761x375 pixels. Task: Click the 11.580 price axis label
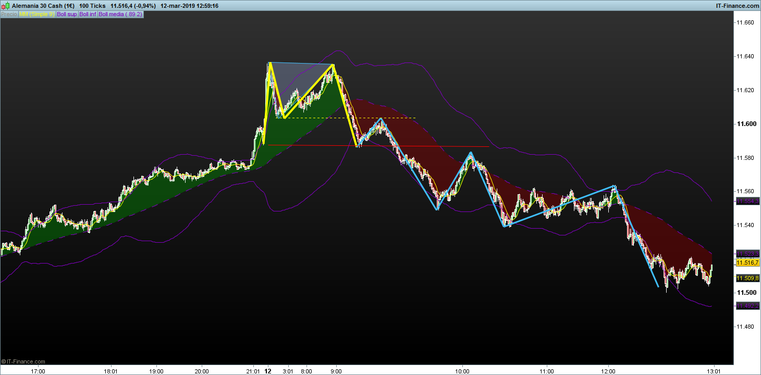tap(745, 158)
